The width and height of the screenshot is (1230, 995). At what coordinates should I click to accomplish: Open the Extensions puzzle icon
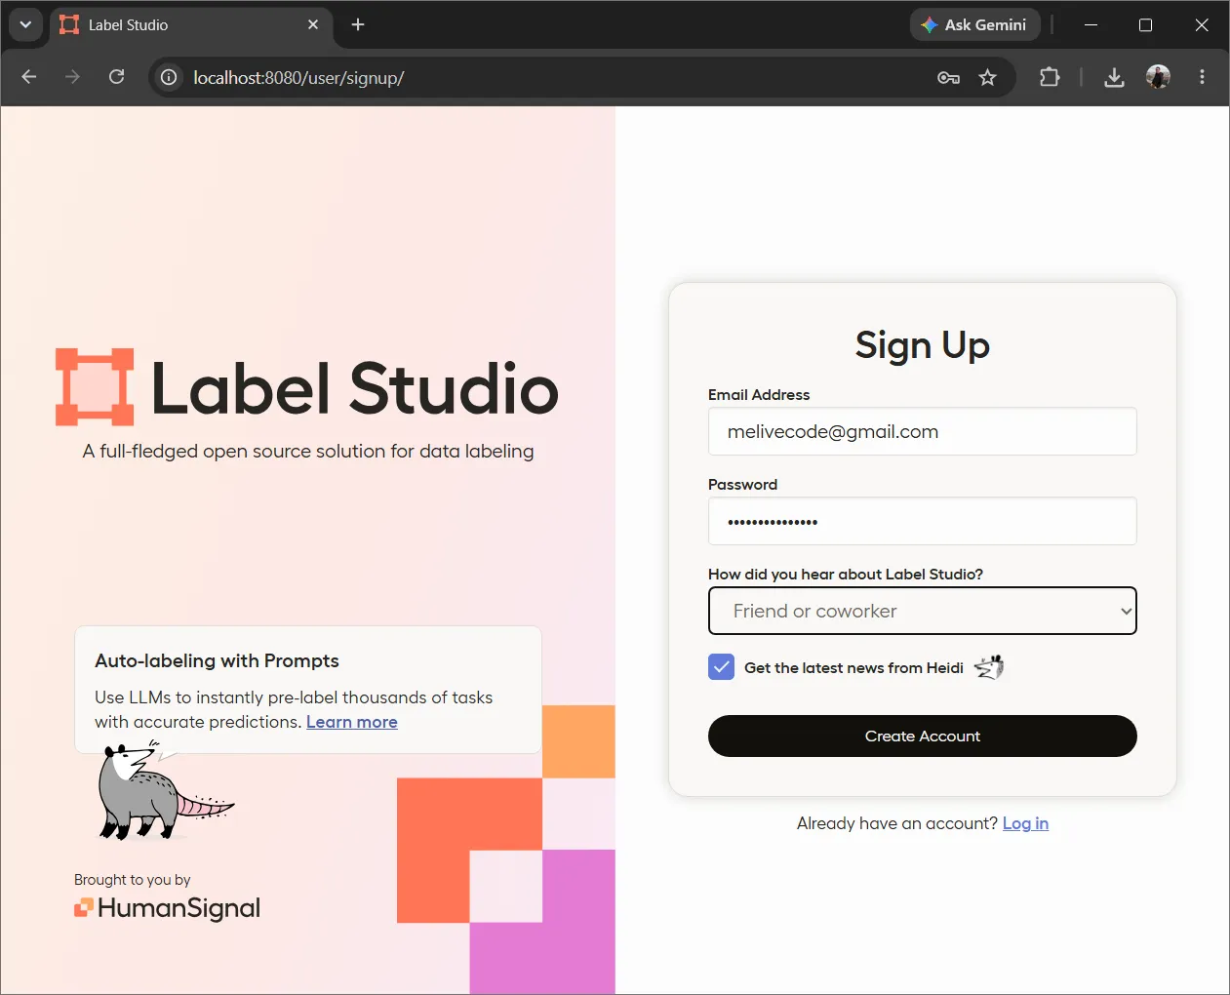click(x=1050, y=77)
